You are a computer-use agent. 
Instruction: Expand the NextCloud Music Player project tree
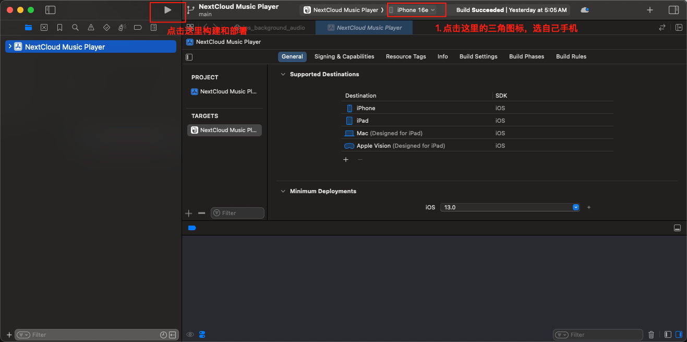[10, 46]
